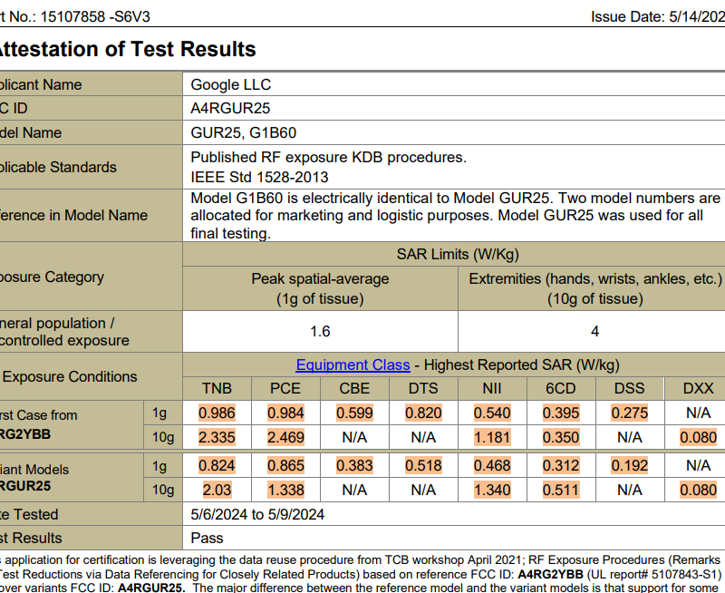
Task: Select the A4RGUR25 ID value at top
Action: [x=230, y=109]
